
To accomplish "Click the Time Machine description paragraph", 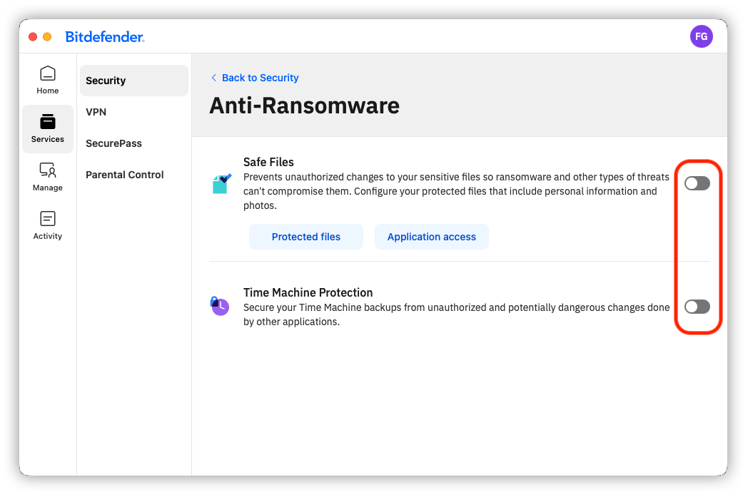I will [457, 314].
